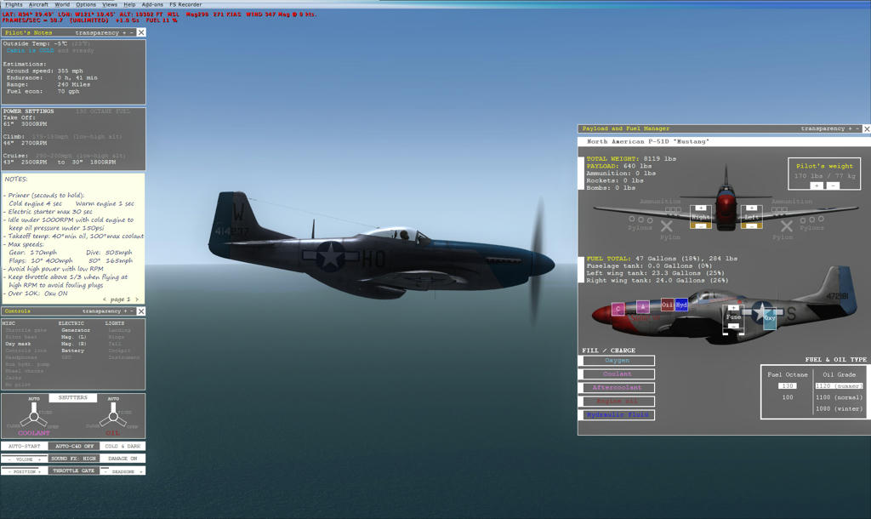The width and height of the screenshot is (871, 519).
Task: Toggle Battery switch in Electric column
Action: [72, 351]
